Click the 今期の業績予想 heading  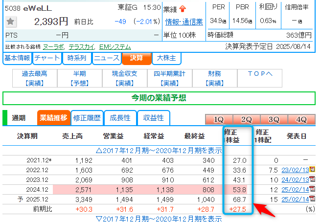coord(159,98)
